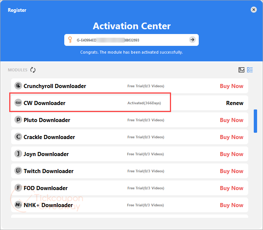Screen dimensions: 263x230
Task: Select the Twitch Downloader name
Action: click(49, 171)
